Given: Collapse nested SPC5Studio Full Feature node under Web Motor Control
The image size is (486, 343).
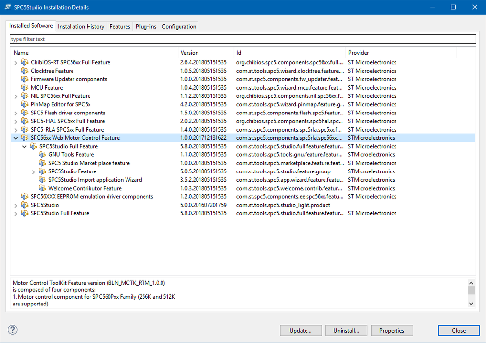Looking at the screenshot, I should coord(24,146).
